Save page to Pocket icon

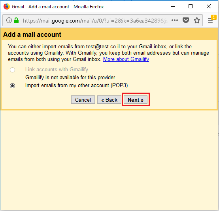coord(186,21)
